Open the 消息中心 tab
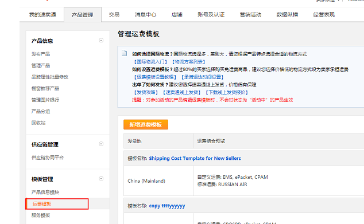Screen dimensions: 364x224 (146, 14)
